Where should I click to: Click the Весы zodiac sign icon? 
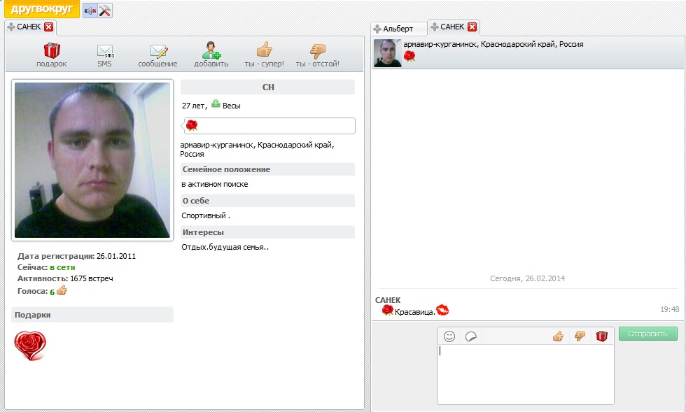click(216, 104)
